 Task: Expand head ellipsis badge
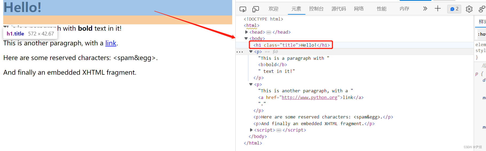tap(269, 32)
